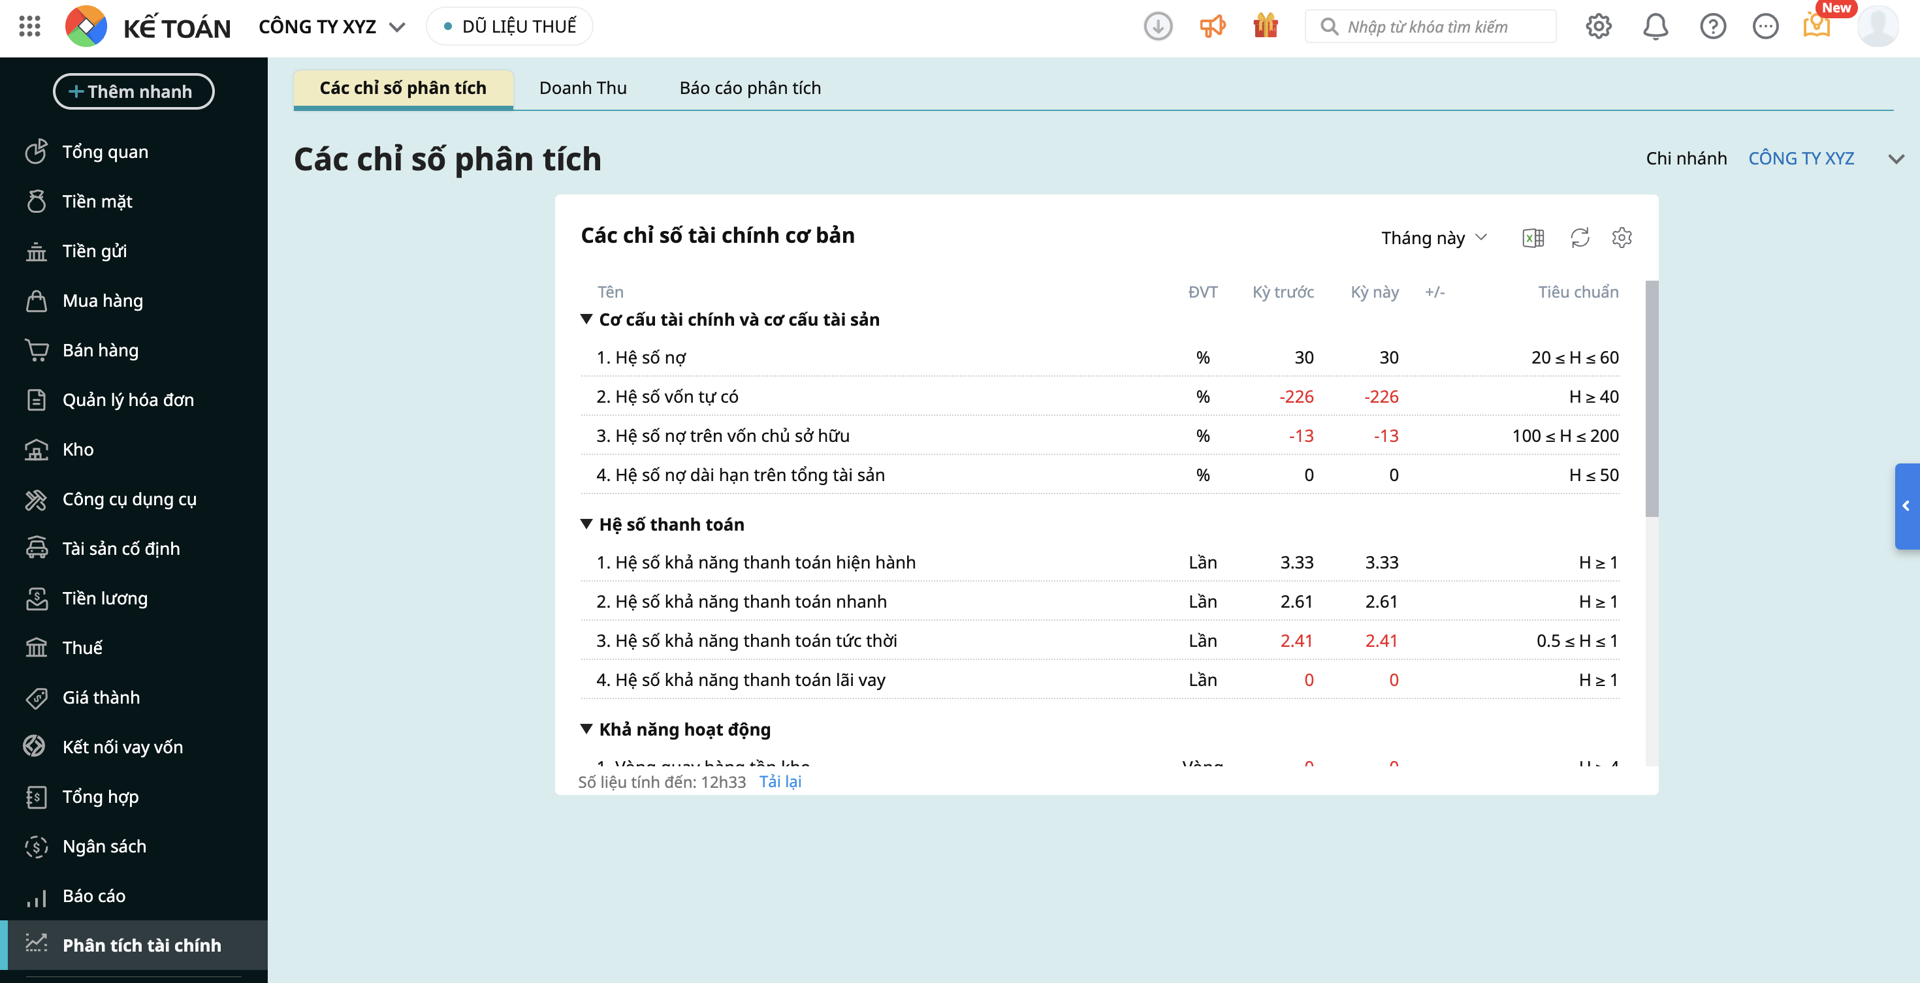Collapse the Khả năng hoạt động group
The height and width of the screenshot is (983, 1920).
[586, 729]
